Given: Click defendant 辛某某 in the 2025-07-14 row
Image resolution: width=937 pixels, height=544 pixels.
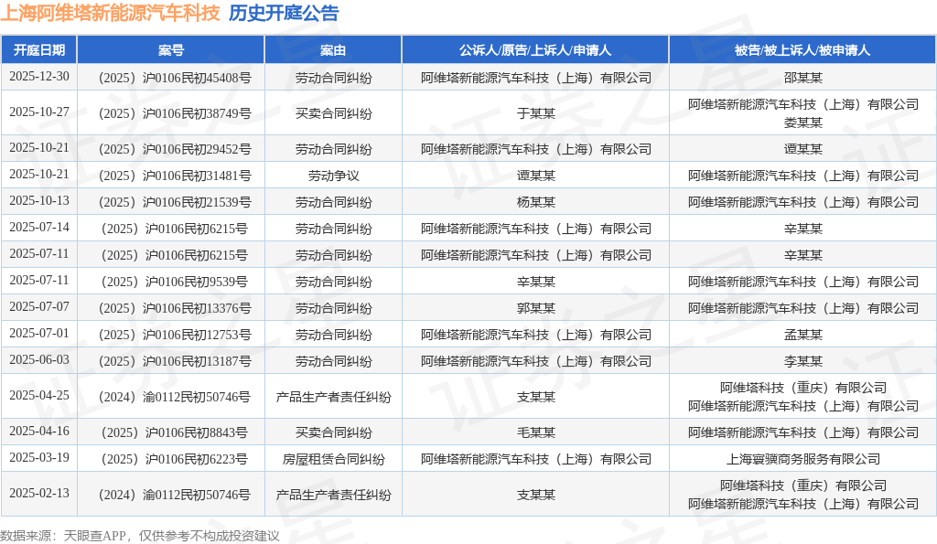Looking at the screenshot, I should pos(803,229).
